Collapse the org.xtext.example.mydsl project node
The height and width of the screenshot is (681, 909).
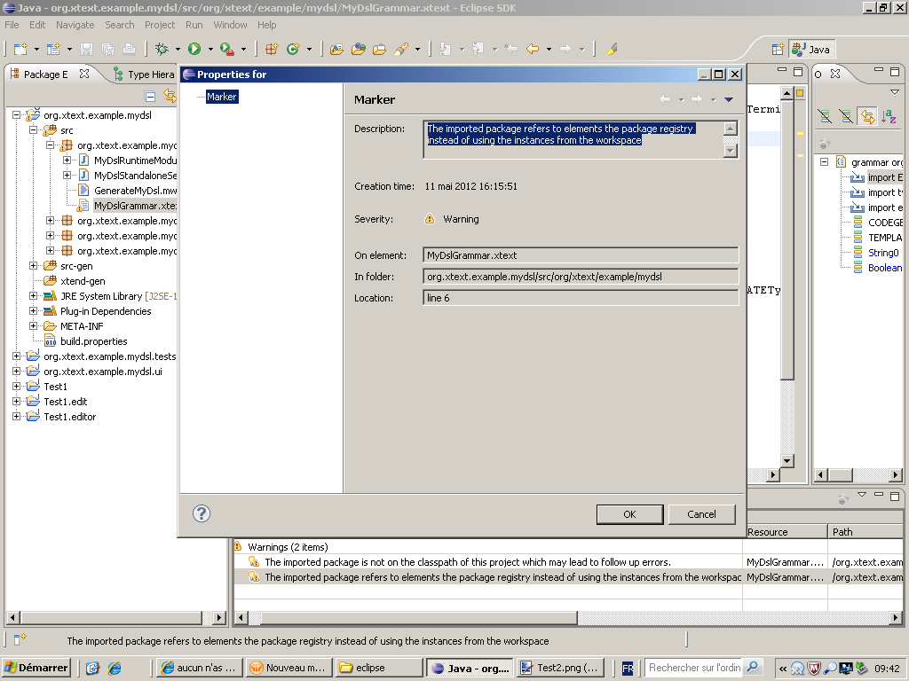pos(17,115)
